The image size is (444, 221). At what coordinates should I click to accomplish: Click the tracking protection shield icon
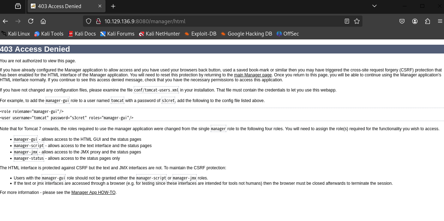(x=89, y=21)
